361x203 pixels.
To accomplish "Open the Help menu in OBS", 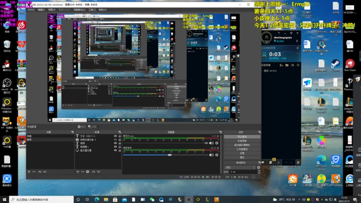I will (103, 10).
